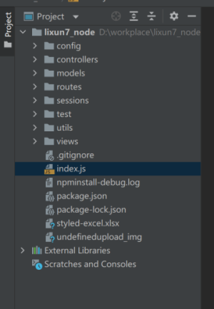Select the package.json file name

tap(82, 197)
